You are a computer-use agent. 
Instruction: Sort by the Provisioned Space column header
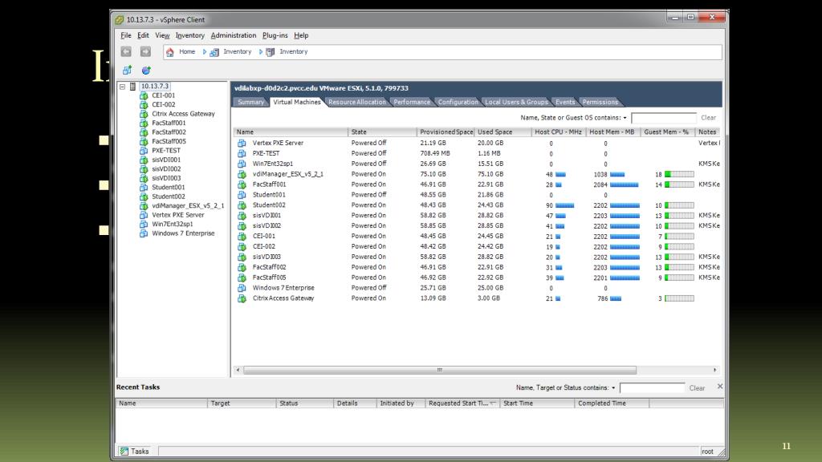446,132
